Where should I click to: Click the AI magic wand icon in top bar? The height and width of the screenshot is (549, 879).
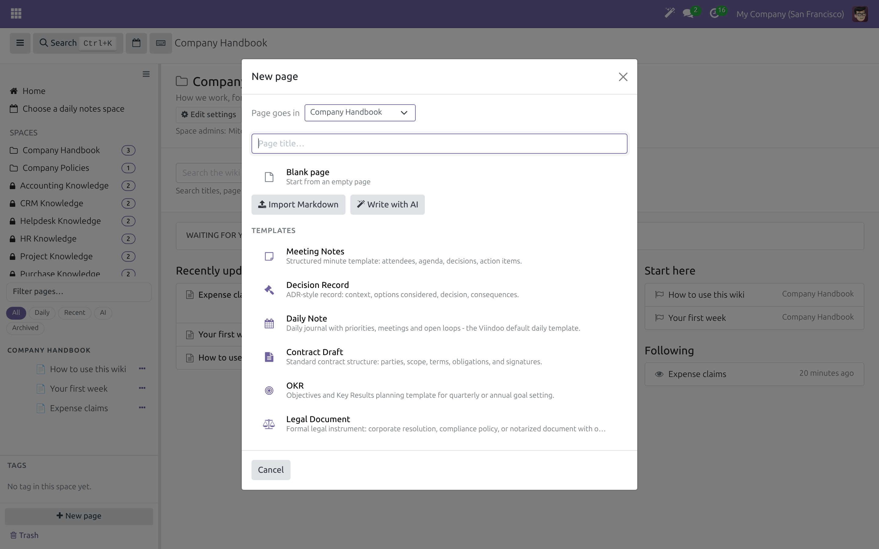tap(669, 13)
